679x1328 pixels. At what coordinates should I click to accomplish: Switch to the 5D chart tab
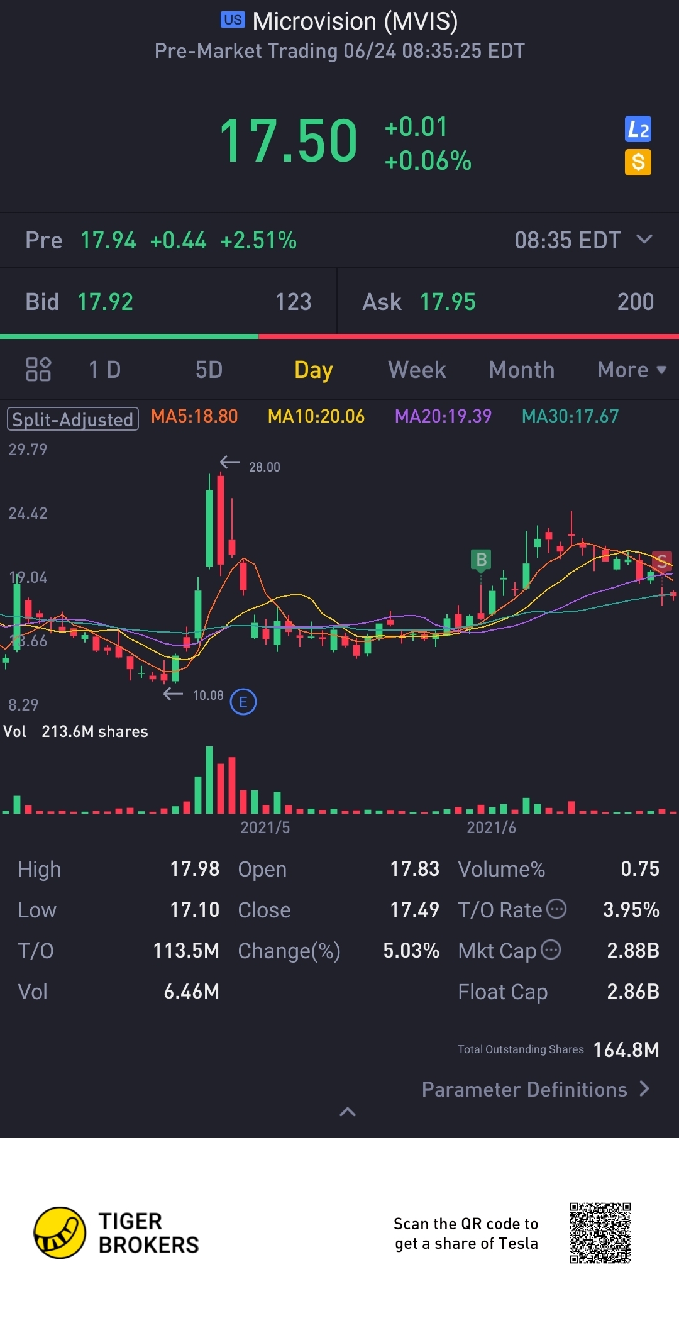pyautogui.click(x=209, y=370)
